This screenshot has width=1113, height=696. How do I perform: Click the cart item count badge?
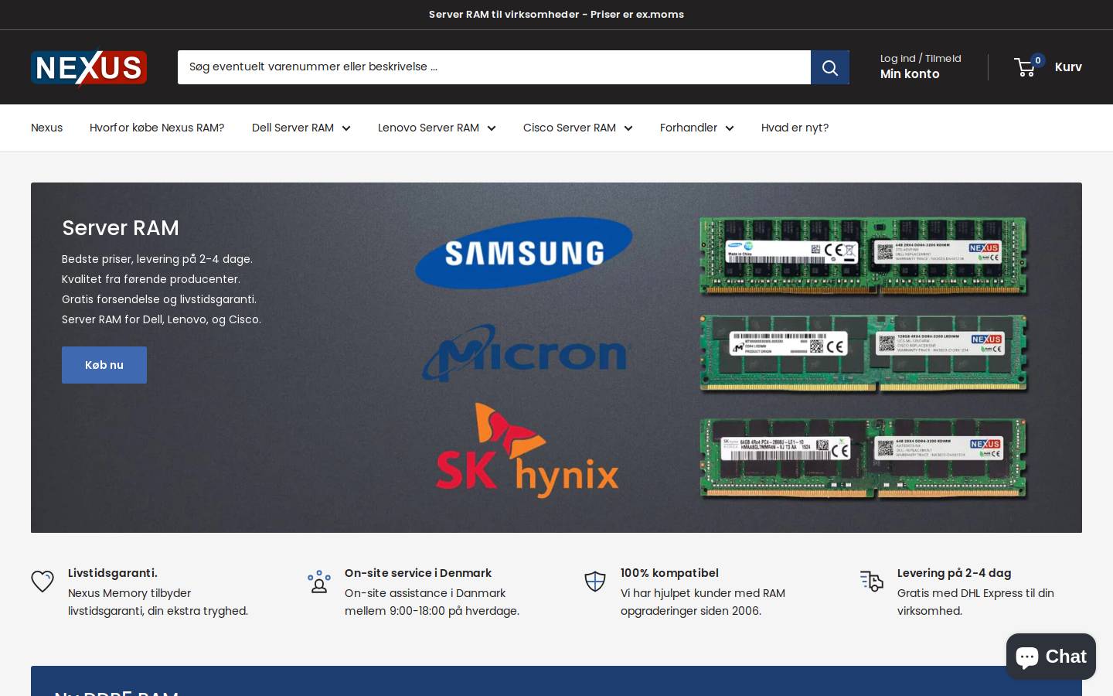pyautogui.click(x=1037, y=60)
